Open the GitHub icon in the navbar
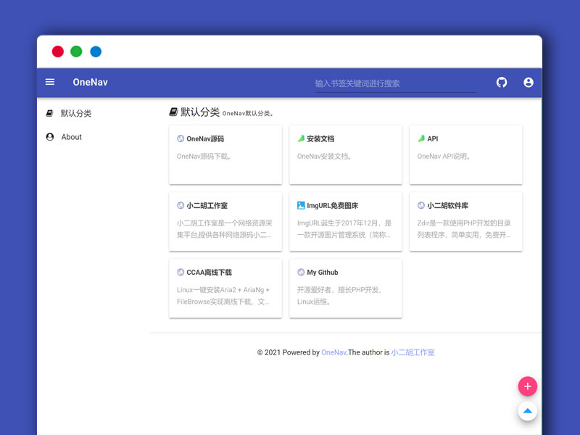The image size is (580, 435). point(501,82)
